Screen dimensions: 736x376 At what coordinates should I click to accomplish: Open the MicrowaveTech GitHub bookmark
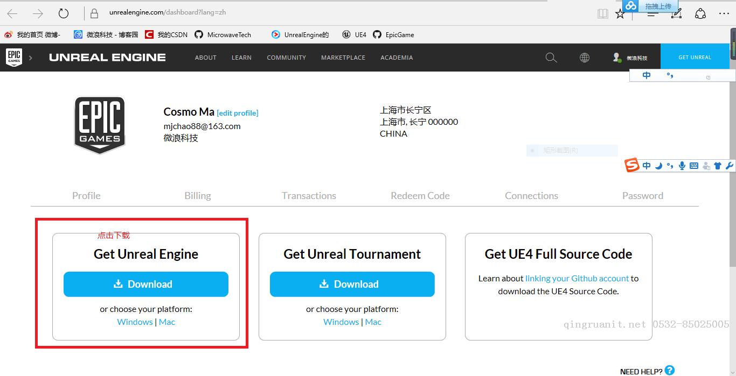point(223,34)
